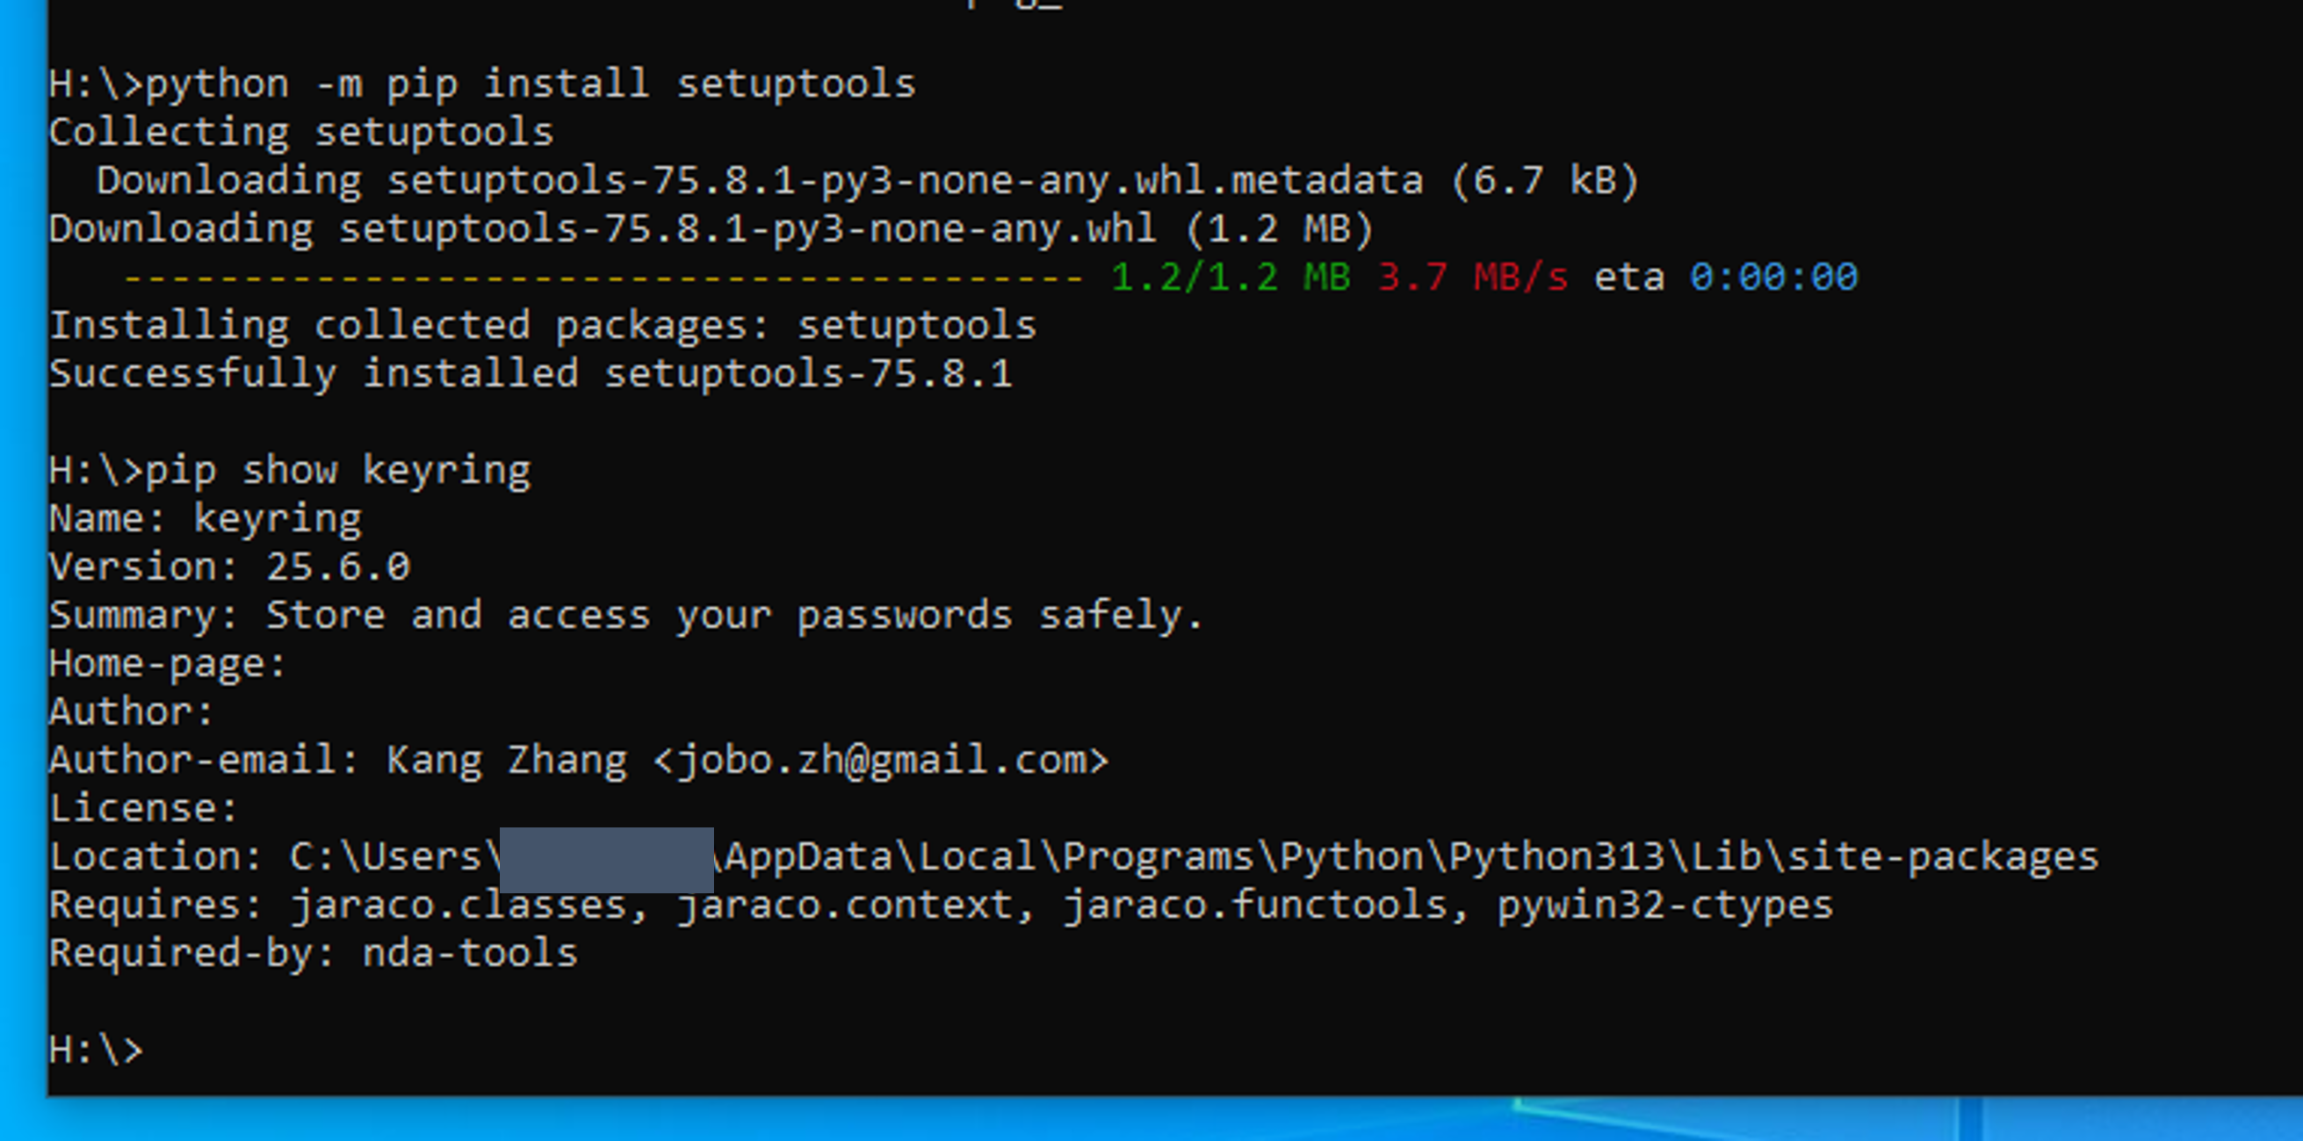Click the pip download progress bar dashes
This screenshot has width=2303, height=1141.
(603, 278)
